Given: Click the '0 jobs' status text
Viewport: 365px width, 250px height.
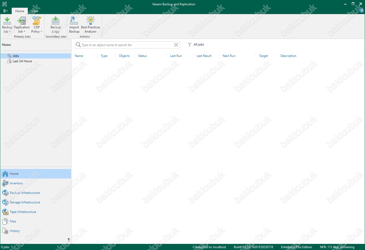Looking at the screenshot, I should [x=5, y=247].
